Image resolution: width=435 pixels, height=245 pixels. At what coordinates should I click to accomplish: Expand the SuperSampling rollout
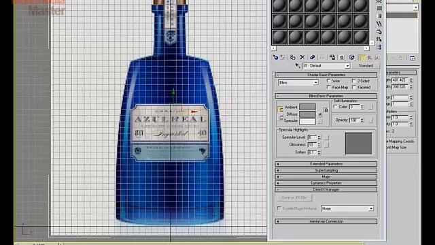coord(326,170)
